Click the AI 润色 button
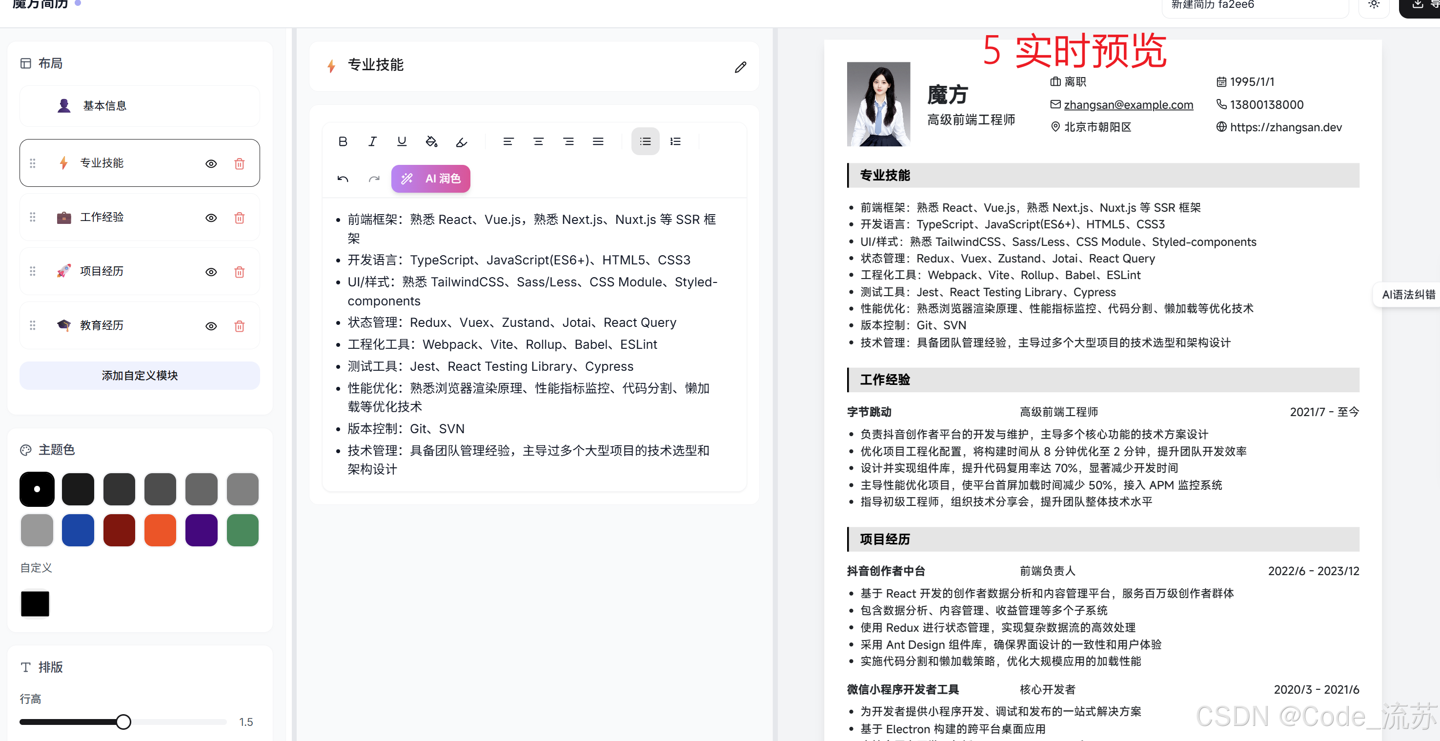 click(x=430, y=179)
